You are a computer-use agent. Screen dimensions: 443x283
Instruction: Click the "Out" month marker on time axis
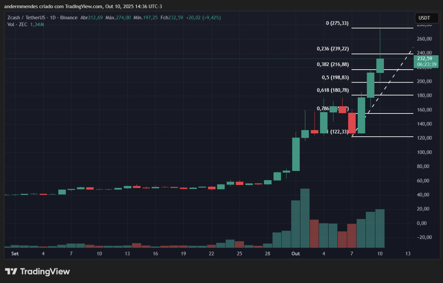pyautogui.click(x=295, y=254)
